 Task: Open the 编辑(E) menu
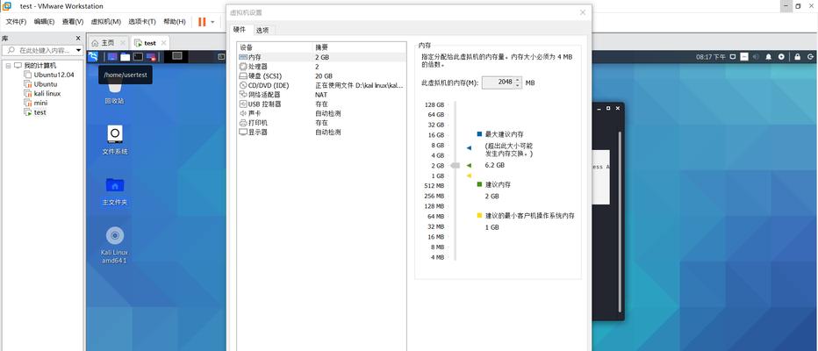pos(45,22)
